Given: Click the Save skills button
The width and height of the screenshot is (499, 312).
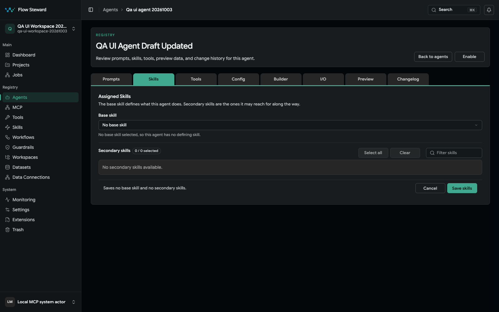Looking at the screenshot, I should click(462, 188).
